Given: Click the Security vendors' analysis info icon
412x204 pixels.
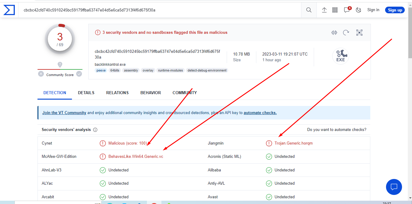Looking at the screenshot, I should tap(95, 130).
